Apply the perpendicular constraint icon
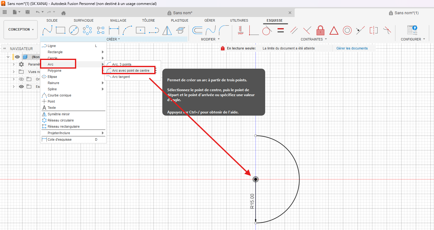The image size is (434, 230). 307,30
